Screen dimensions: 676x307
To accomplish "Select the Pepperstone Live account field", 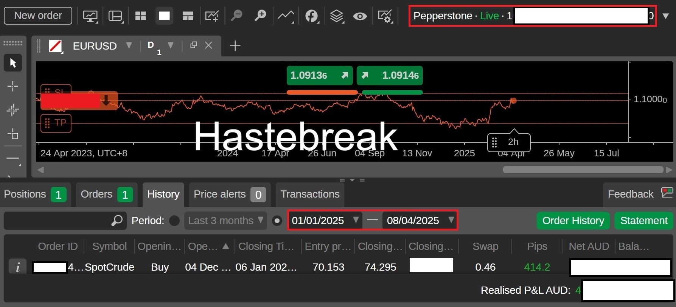I will pos(533,16).
